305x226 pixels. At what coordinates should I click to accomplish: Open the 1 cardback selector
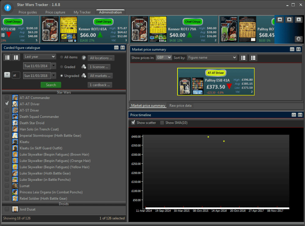pyautogui.click(x=100, y=85)
